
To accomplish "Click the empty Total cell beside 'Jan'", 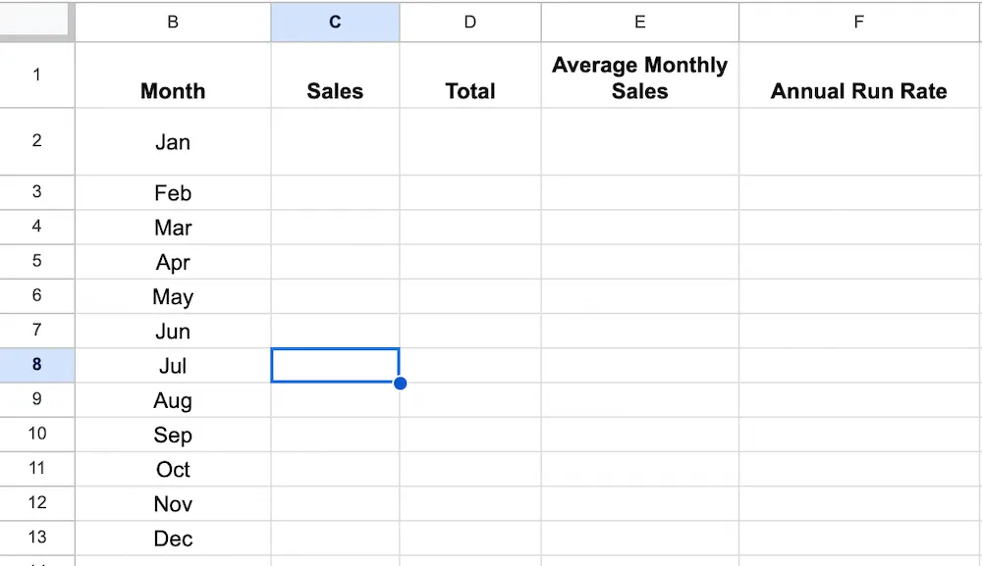I will point(470,141).
